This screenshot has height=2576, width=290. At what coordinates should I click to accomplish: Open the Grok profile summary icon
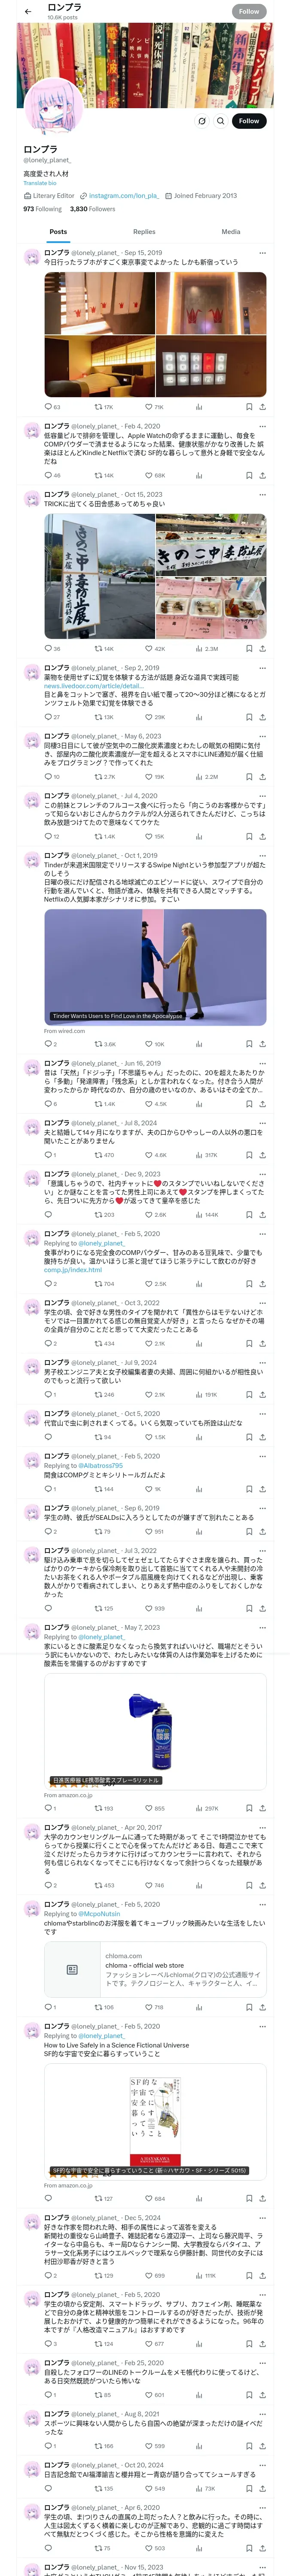pyautogui.click(x=201, y=121)
